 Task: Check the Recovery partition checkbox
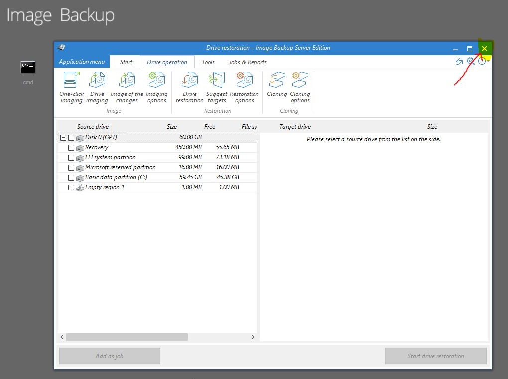click(x=71, y=148)
